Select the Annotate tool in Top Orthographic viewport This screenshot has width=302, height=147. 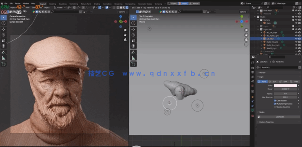tap(133, 52)
